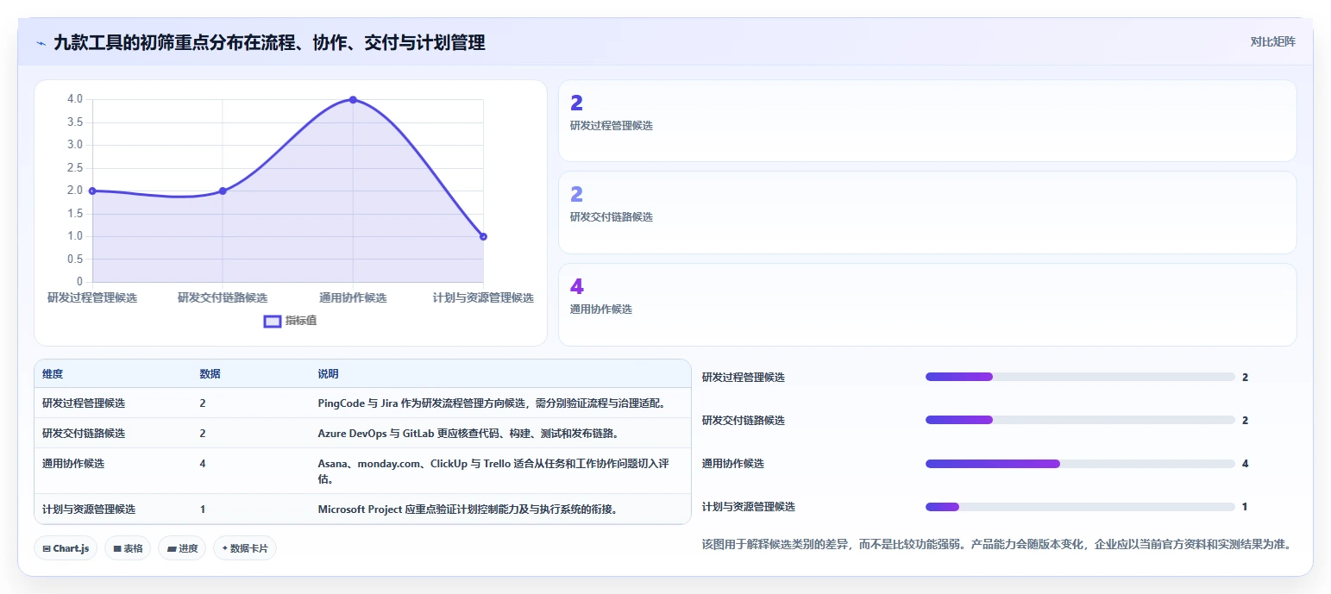Click the chart point above 研发过程管理候选
The height and width of the screenshot is (594, 1331).
tap(92, 191)
